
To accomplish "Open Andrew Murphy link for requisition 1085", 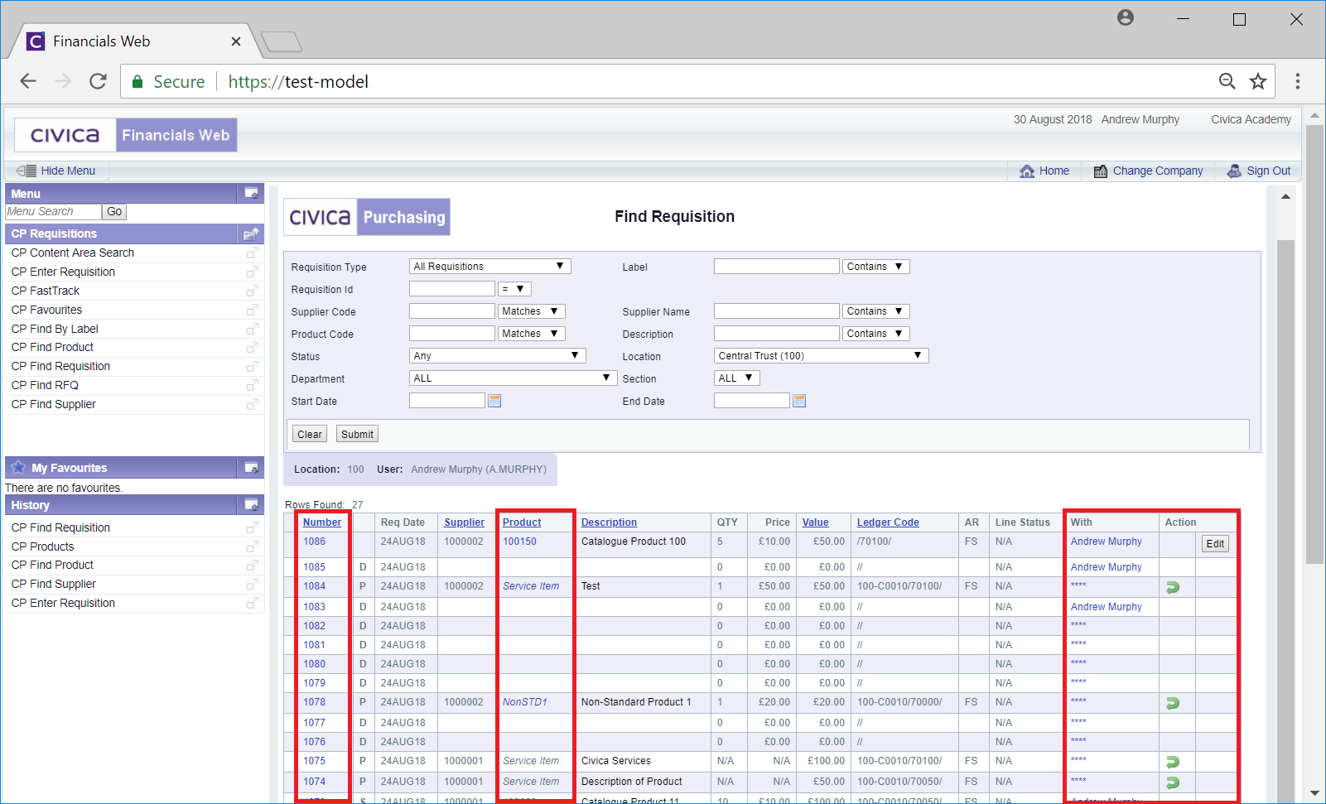I will [1106, 567].
